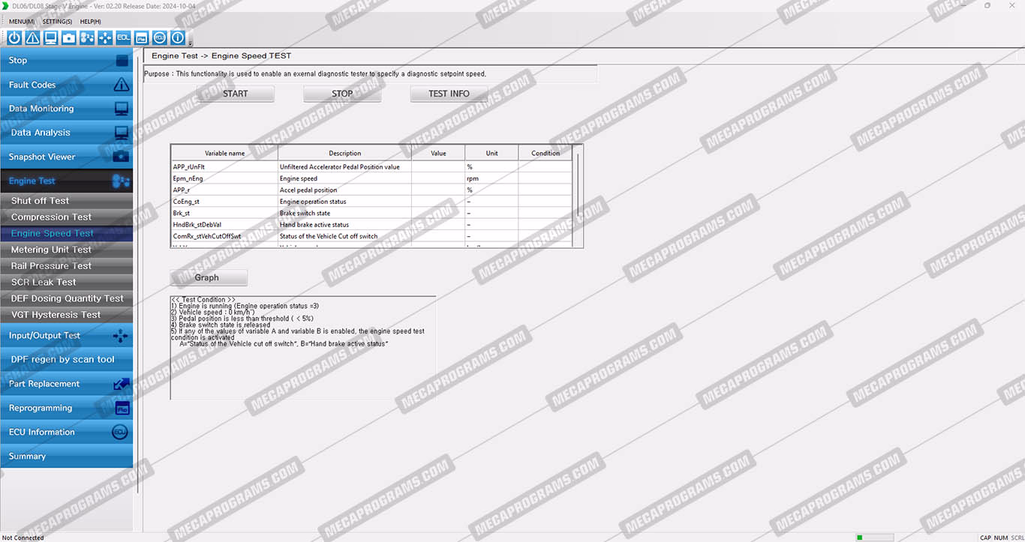Open DPF regen by scan tool

point(67,360)
